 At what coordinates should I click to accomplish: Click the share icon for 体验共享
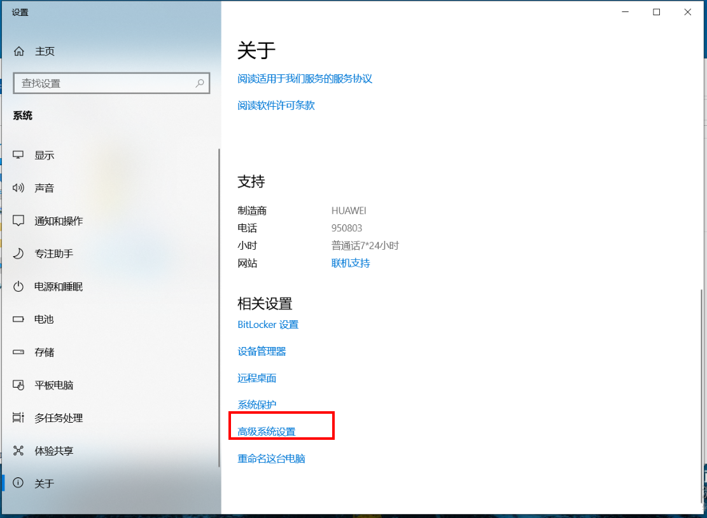pos(18,451)
